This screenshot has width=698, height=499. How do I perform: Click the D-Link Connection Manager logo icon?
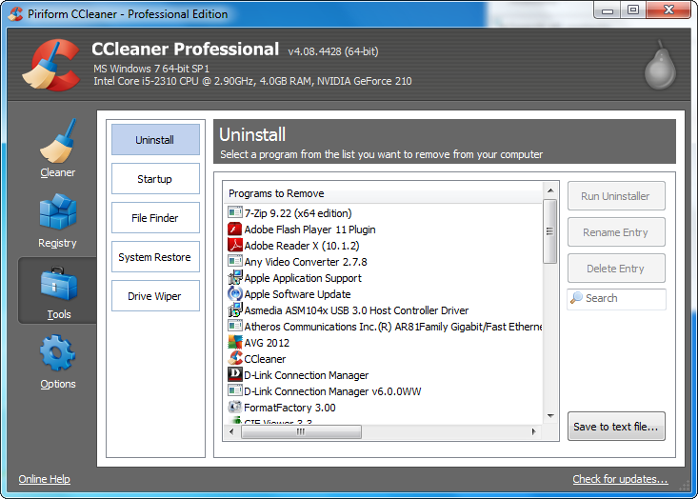pos(234,374)
